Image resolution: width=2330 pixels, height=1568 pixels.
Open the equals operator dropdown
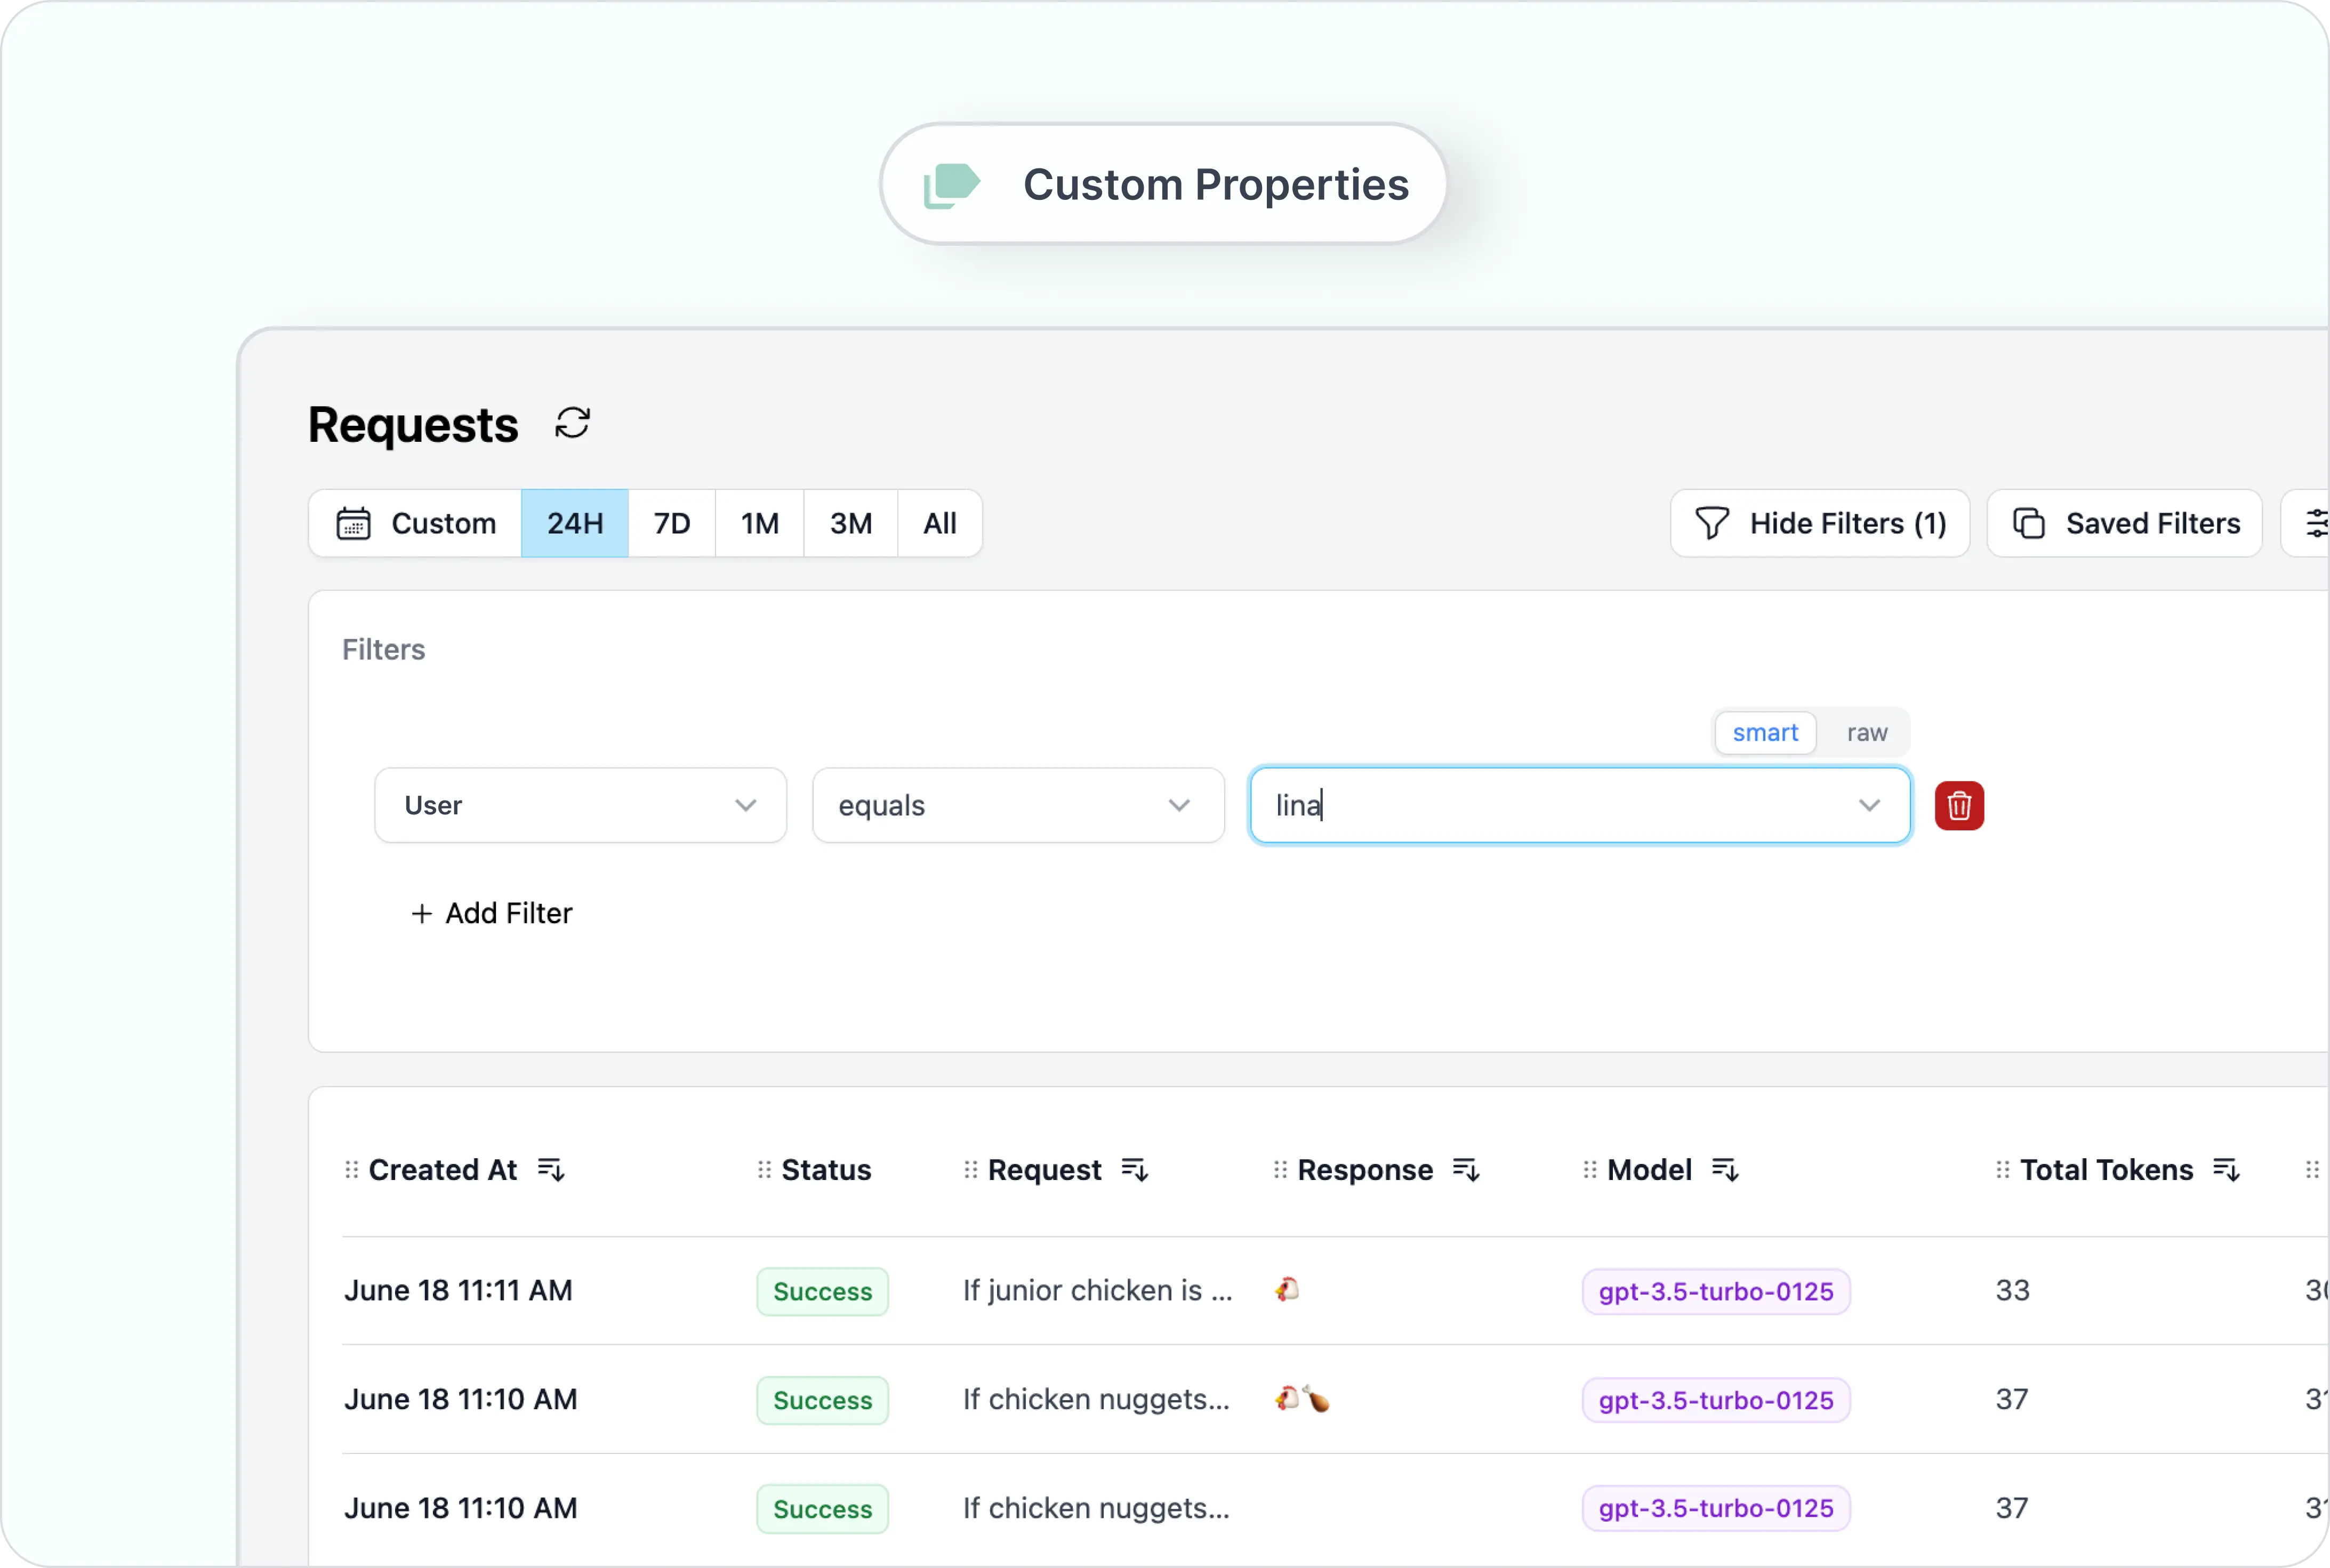[x=1018, y=805]
